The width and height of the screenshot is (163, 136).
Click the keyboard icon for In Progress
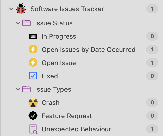(33, 36)
